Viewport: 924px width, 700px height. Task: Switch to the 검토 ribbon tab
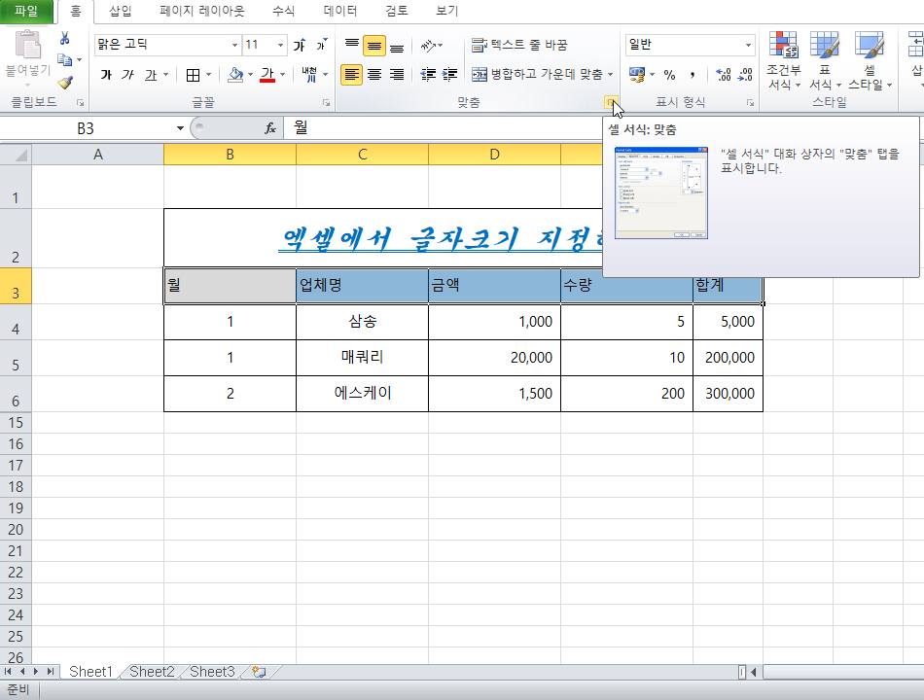point(397,11)
